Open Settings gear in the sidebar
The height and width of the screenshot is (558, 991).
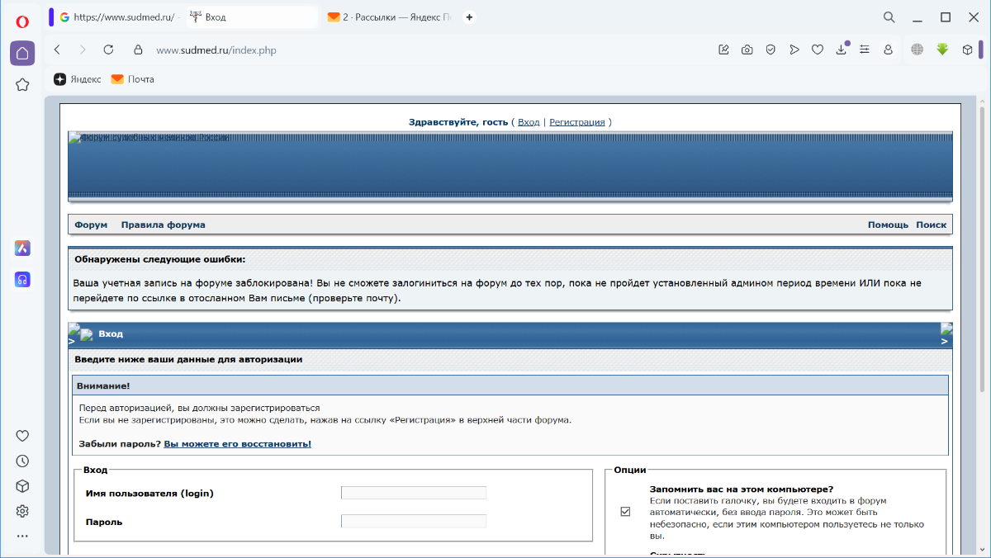coord(22,511)
